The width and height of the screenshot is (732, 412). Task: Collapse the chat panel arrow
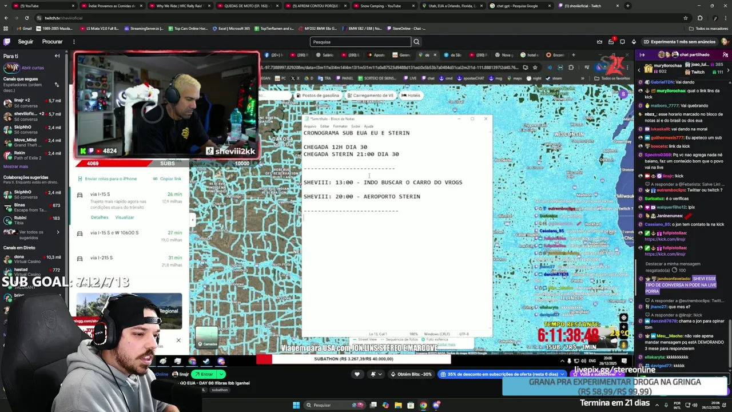tap(642, 55)
